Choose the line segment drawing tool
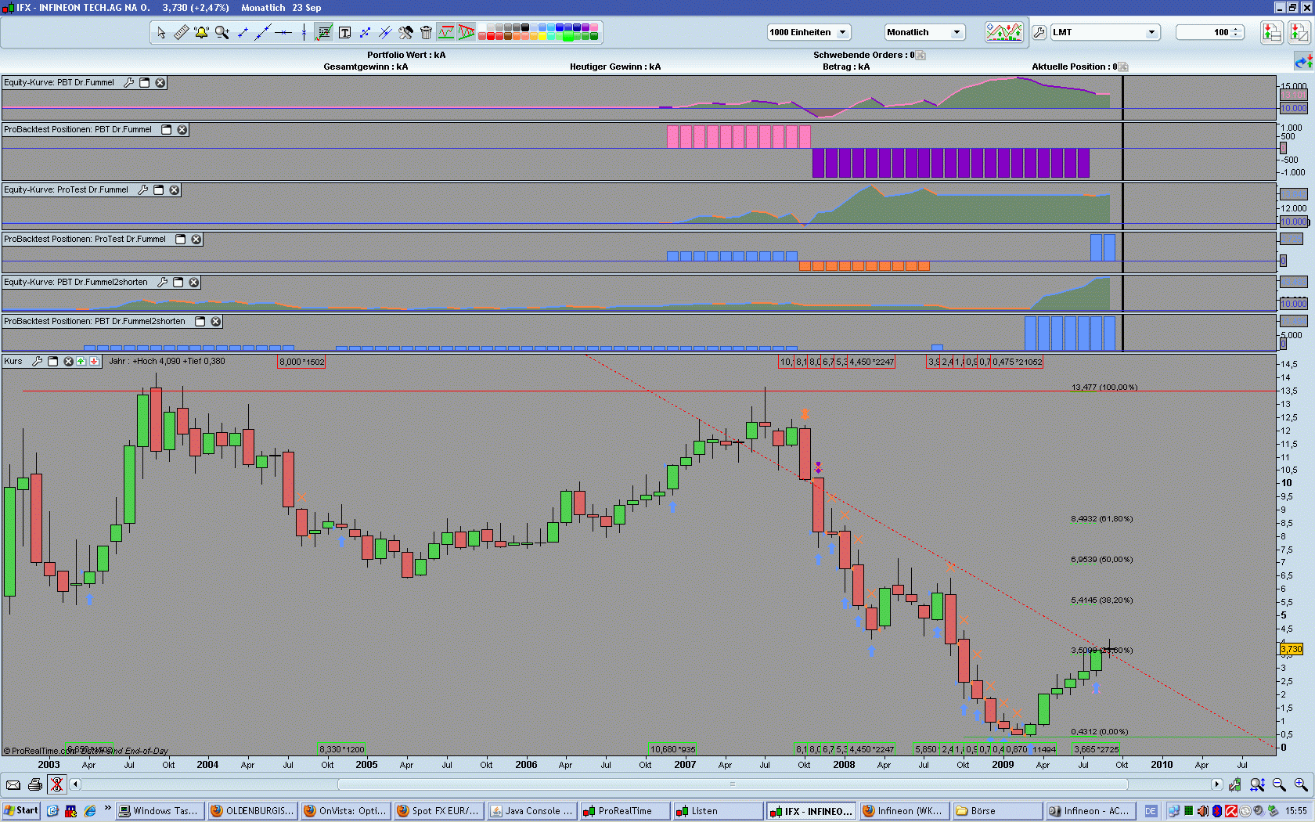 pos(243,32)
